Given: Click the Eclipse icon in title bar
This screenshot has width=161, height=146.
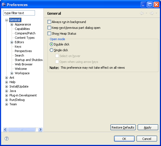Looking at the screenshot, I should pos(4,5).
